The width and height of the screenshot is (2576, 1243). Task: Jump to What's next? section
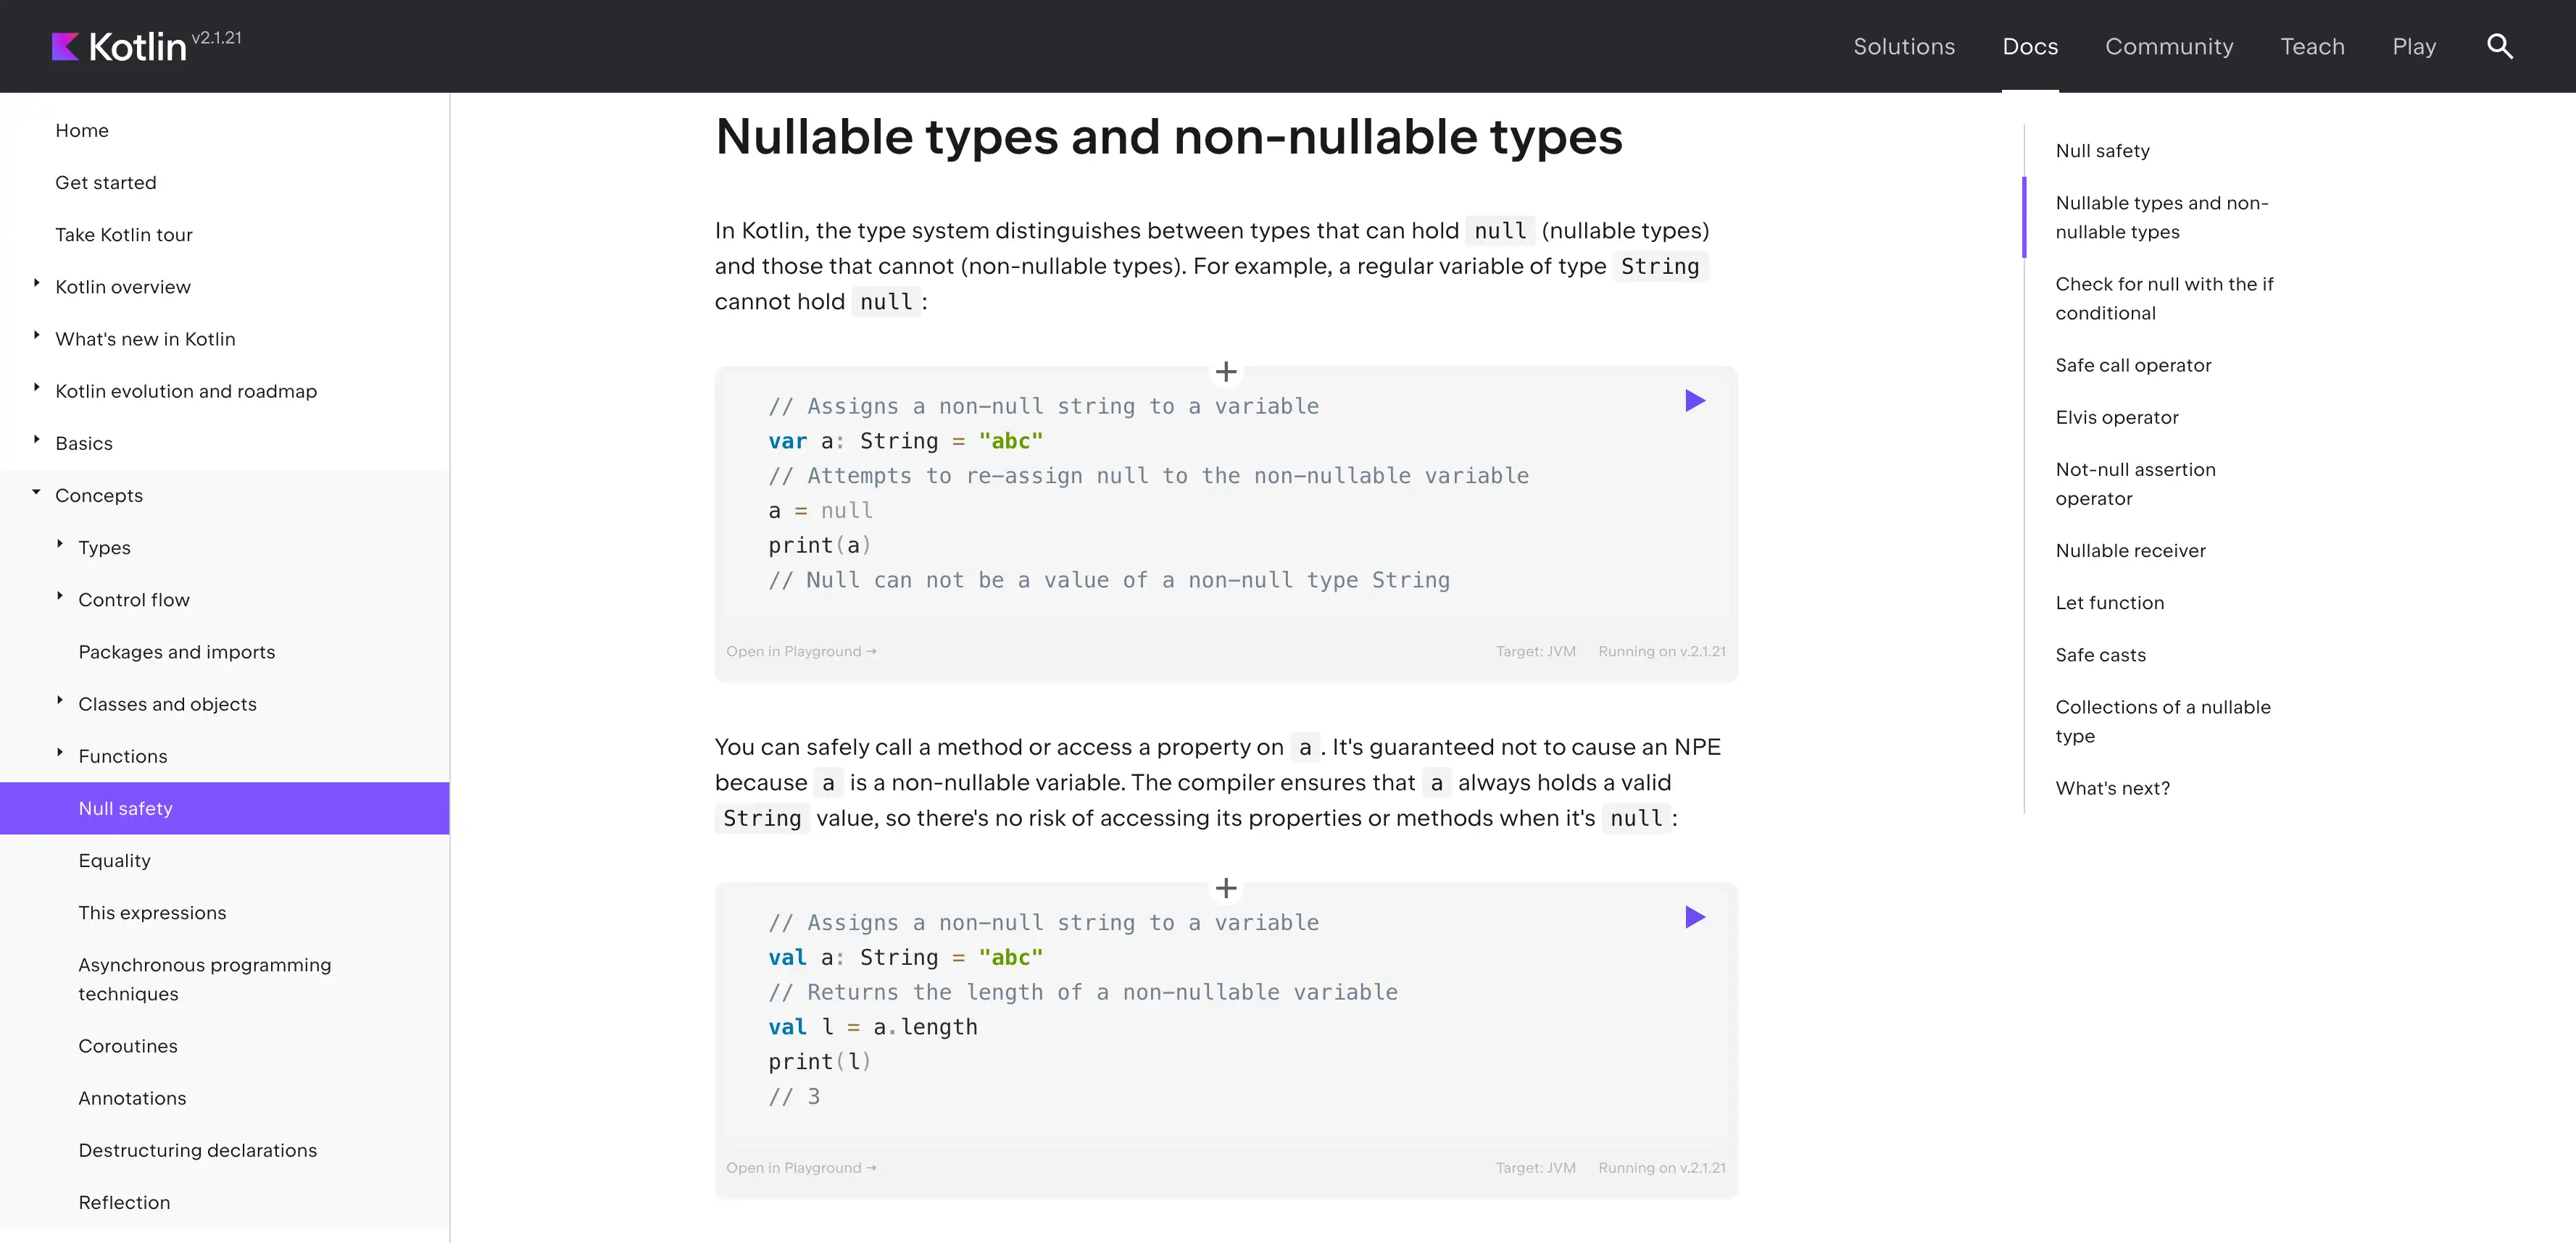pyautogui.click(x=2112, y=788)
